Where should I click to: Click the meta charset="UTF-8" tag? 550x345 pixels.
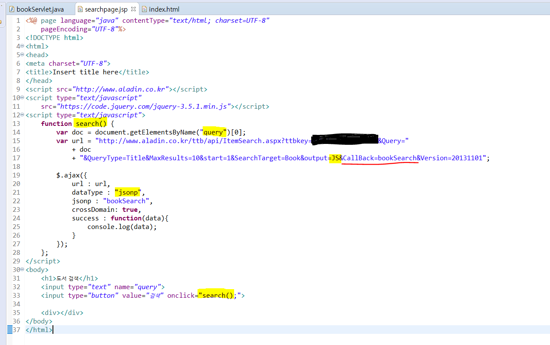pyautogui.click(x=68, y=64)
